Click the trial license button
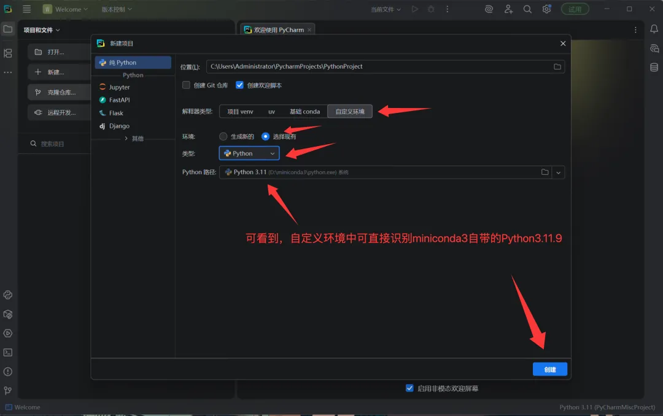Image resolution: width=663 pixels, height=416 pixels. coord(575,9)
